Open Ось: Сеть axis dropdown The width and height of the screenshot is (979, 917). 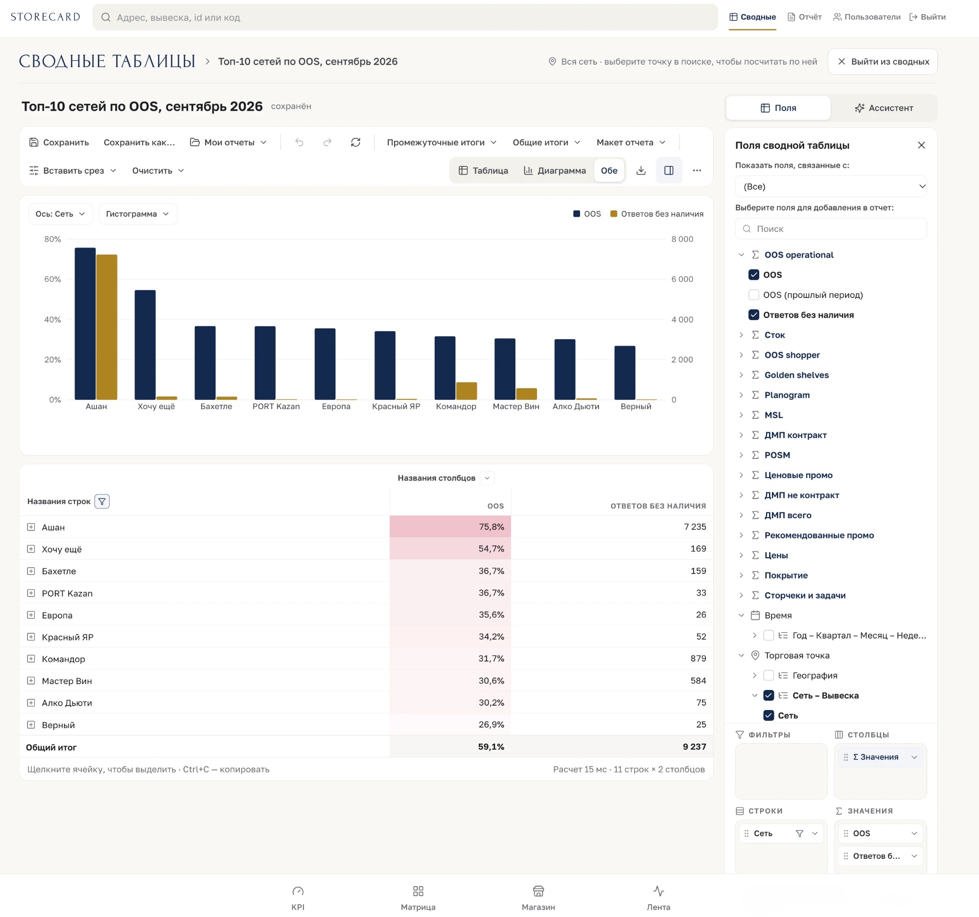coord(61,214)
